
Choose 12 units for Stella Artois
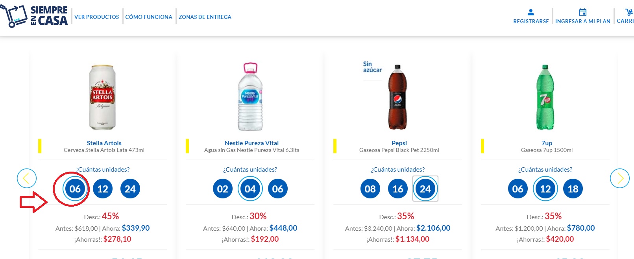point(103,189)
